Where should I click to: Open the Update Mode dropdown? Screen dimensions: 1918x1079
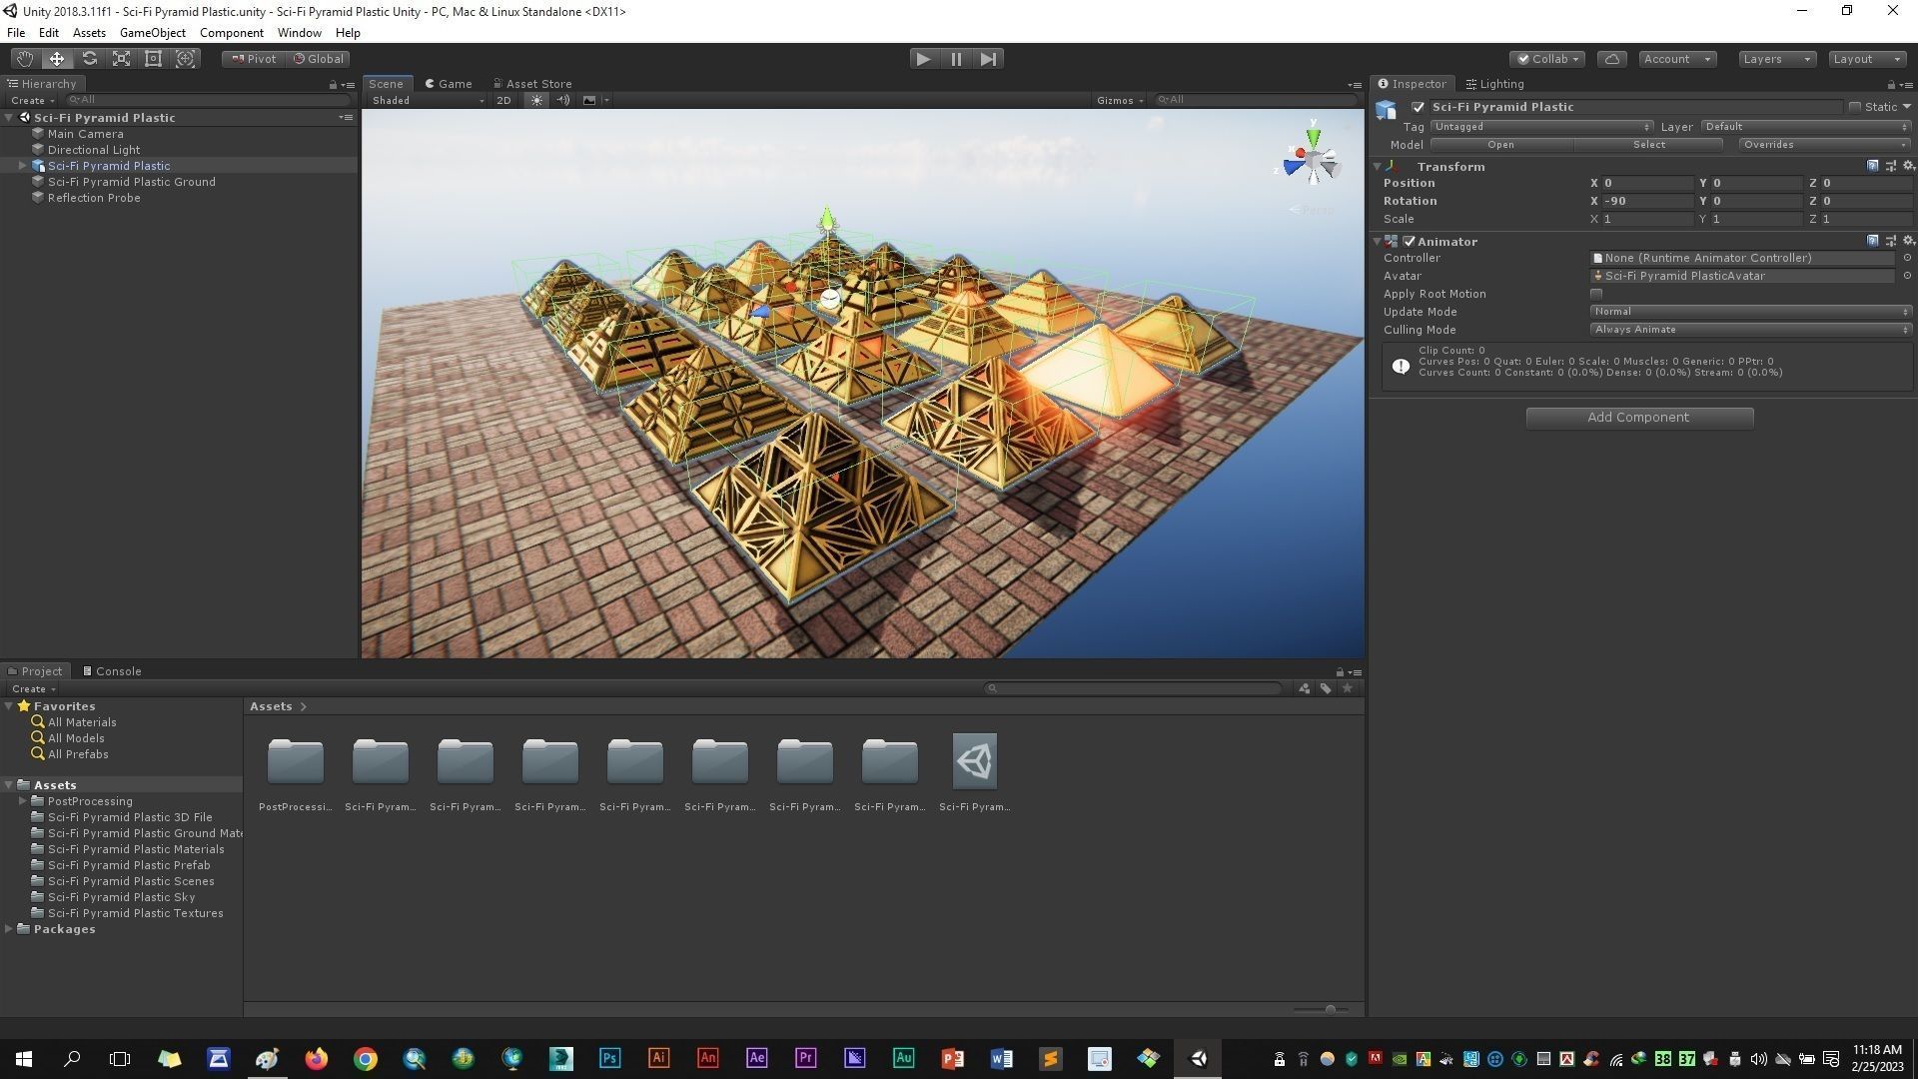coord(1750,312)
